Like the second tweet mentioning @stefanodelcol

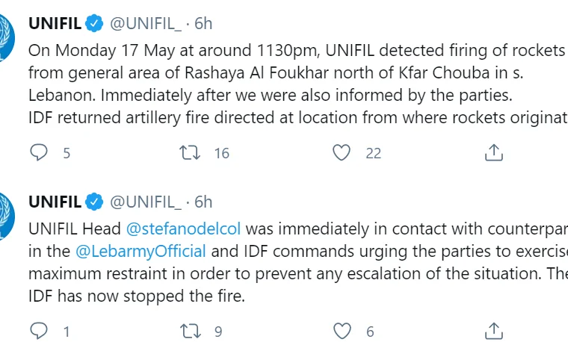pos(342,331)
